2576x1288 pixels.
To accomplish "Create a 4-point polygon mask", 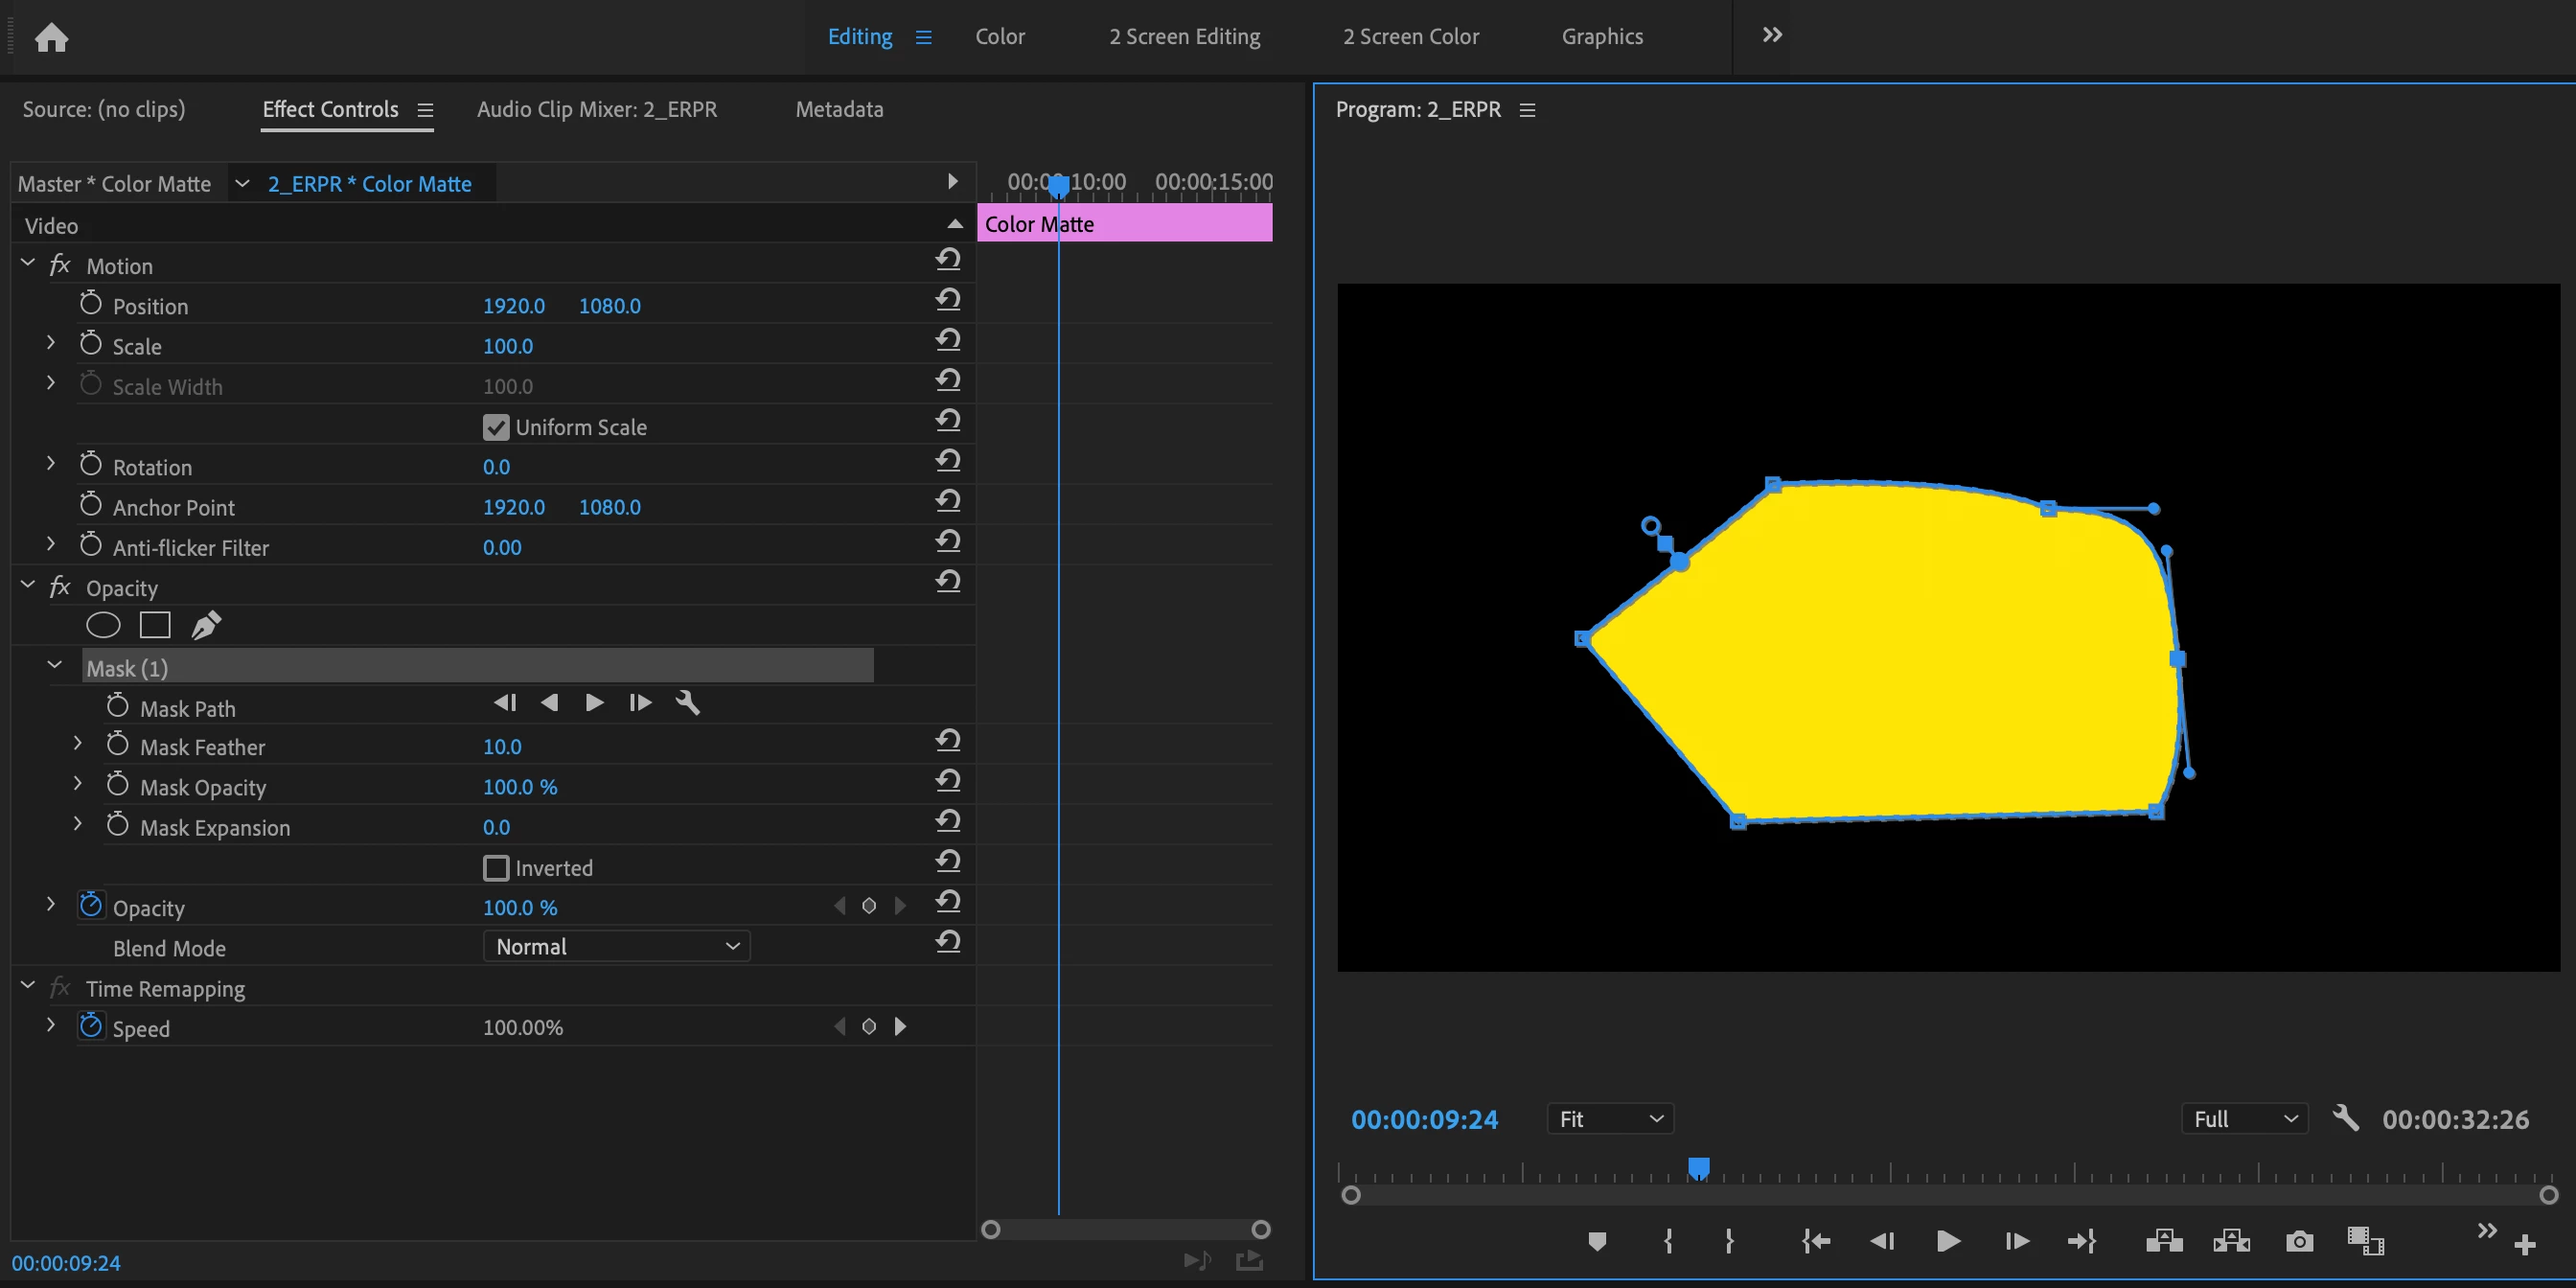I will pos(155,625).
